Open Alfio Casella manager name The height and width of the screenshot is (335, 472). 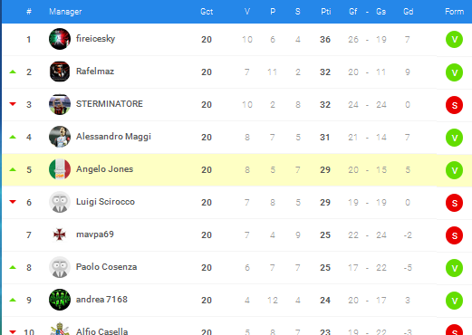click(101, 331)
